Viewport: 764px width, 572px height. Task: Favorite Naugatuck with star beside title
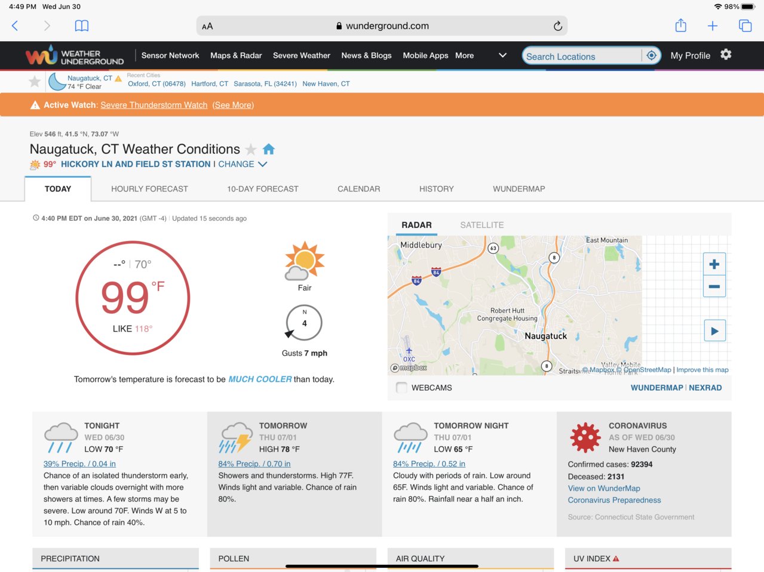[x=251, y=149]
